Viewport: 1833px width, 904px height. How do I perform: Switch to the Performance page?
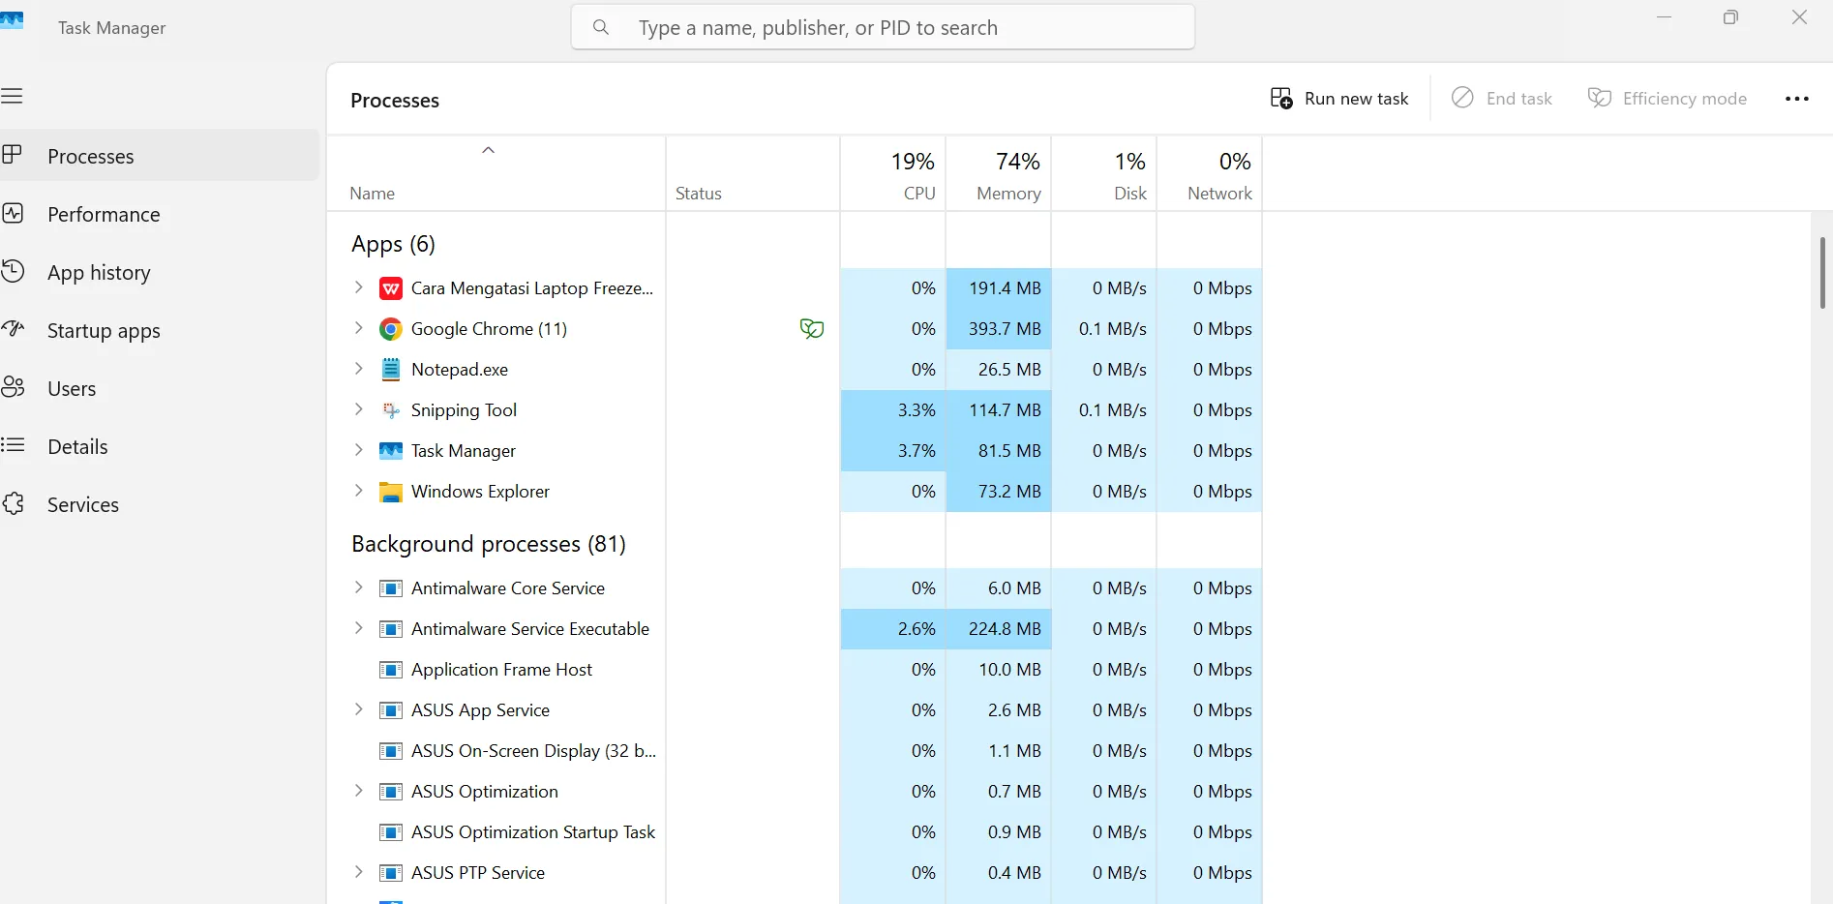tap(160, 214)
